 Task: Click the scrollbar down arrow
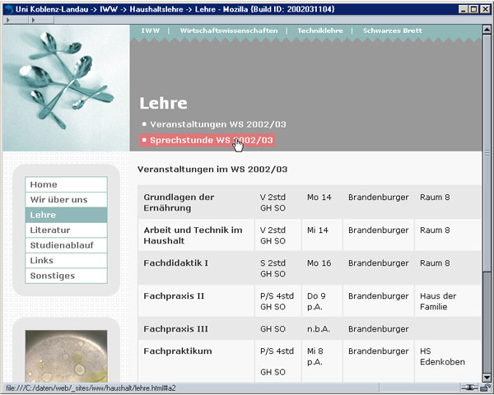(x=487, y=377)
